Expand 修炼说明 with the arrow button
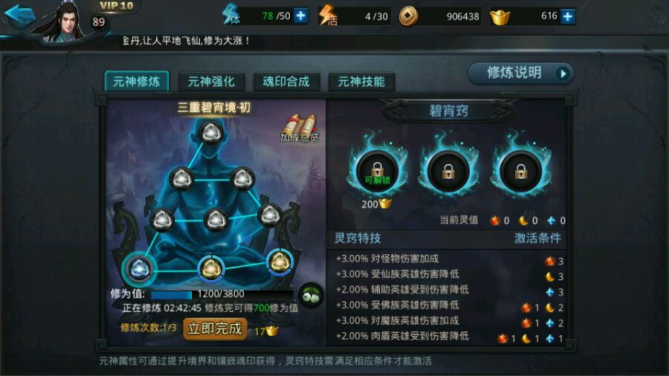Screen dimensions: 669x376 (563, 74)
